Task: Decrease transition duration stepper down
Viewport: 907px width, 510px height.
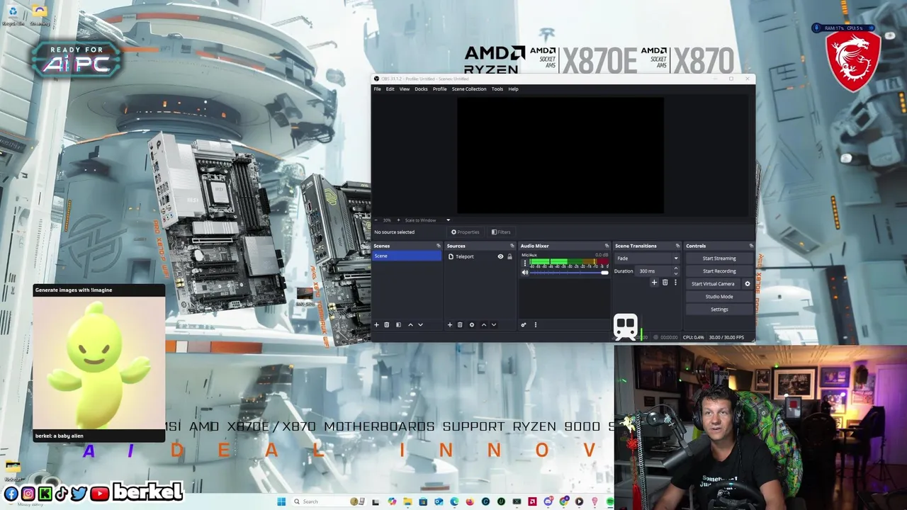Action: [675, 273]
